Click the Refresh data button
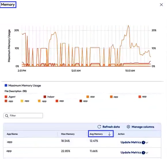The image size is (167, 159). [x=108, y=127]
